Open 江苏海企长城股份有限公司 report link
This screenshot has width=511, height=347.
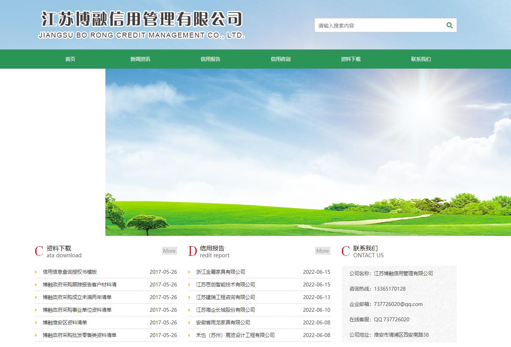[225, 310]
